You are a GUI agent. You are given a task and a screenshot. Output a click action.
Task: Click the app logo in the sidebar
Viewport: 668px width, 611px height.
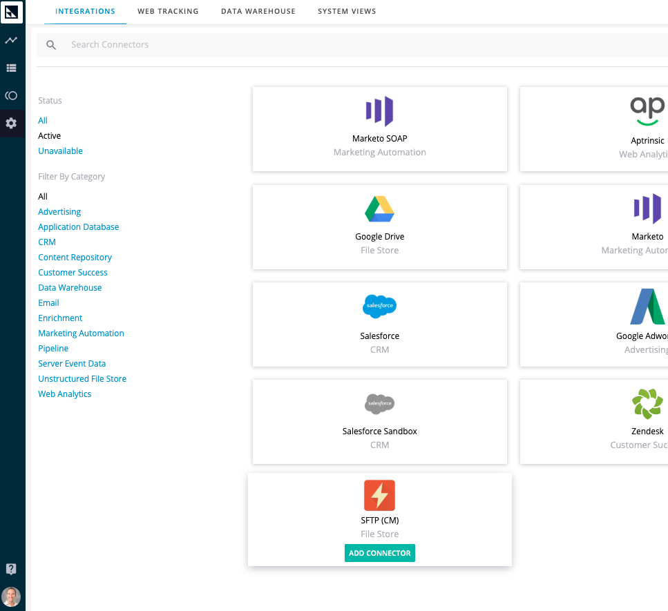coord(12,12)
